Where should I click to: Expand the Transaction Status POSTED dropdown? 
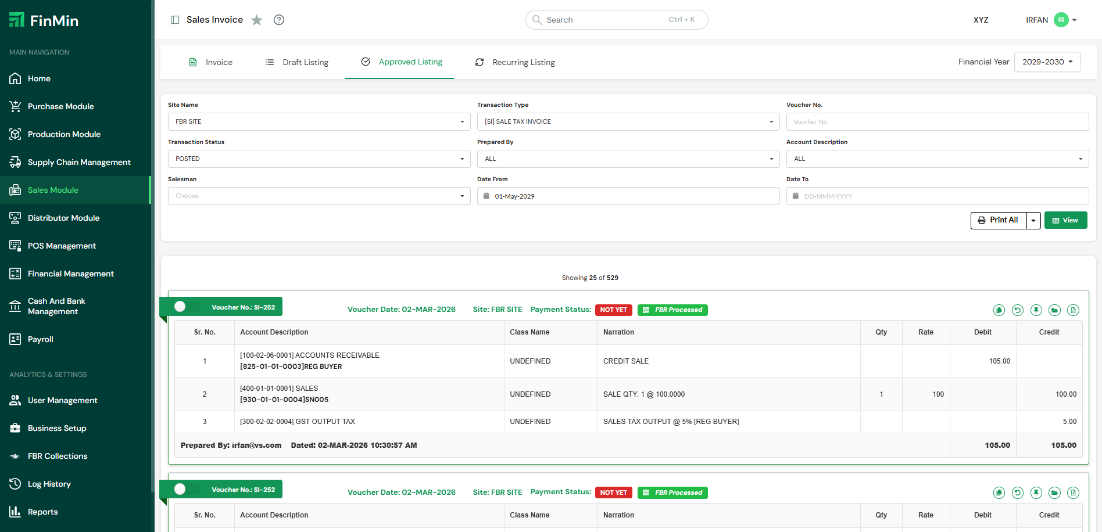[319, 159]
